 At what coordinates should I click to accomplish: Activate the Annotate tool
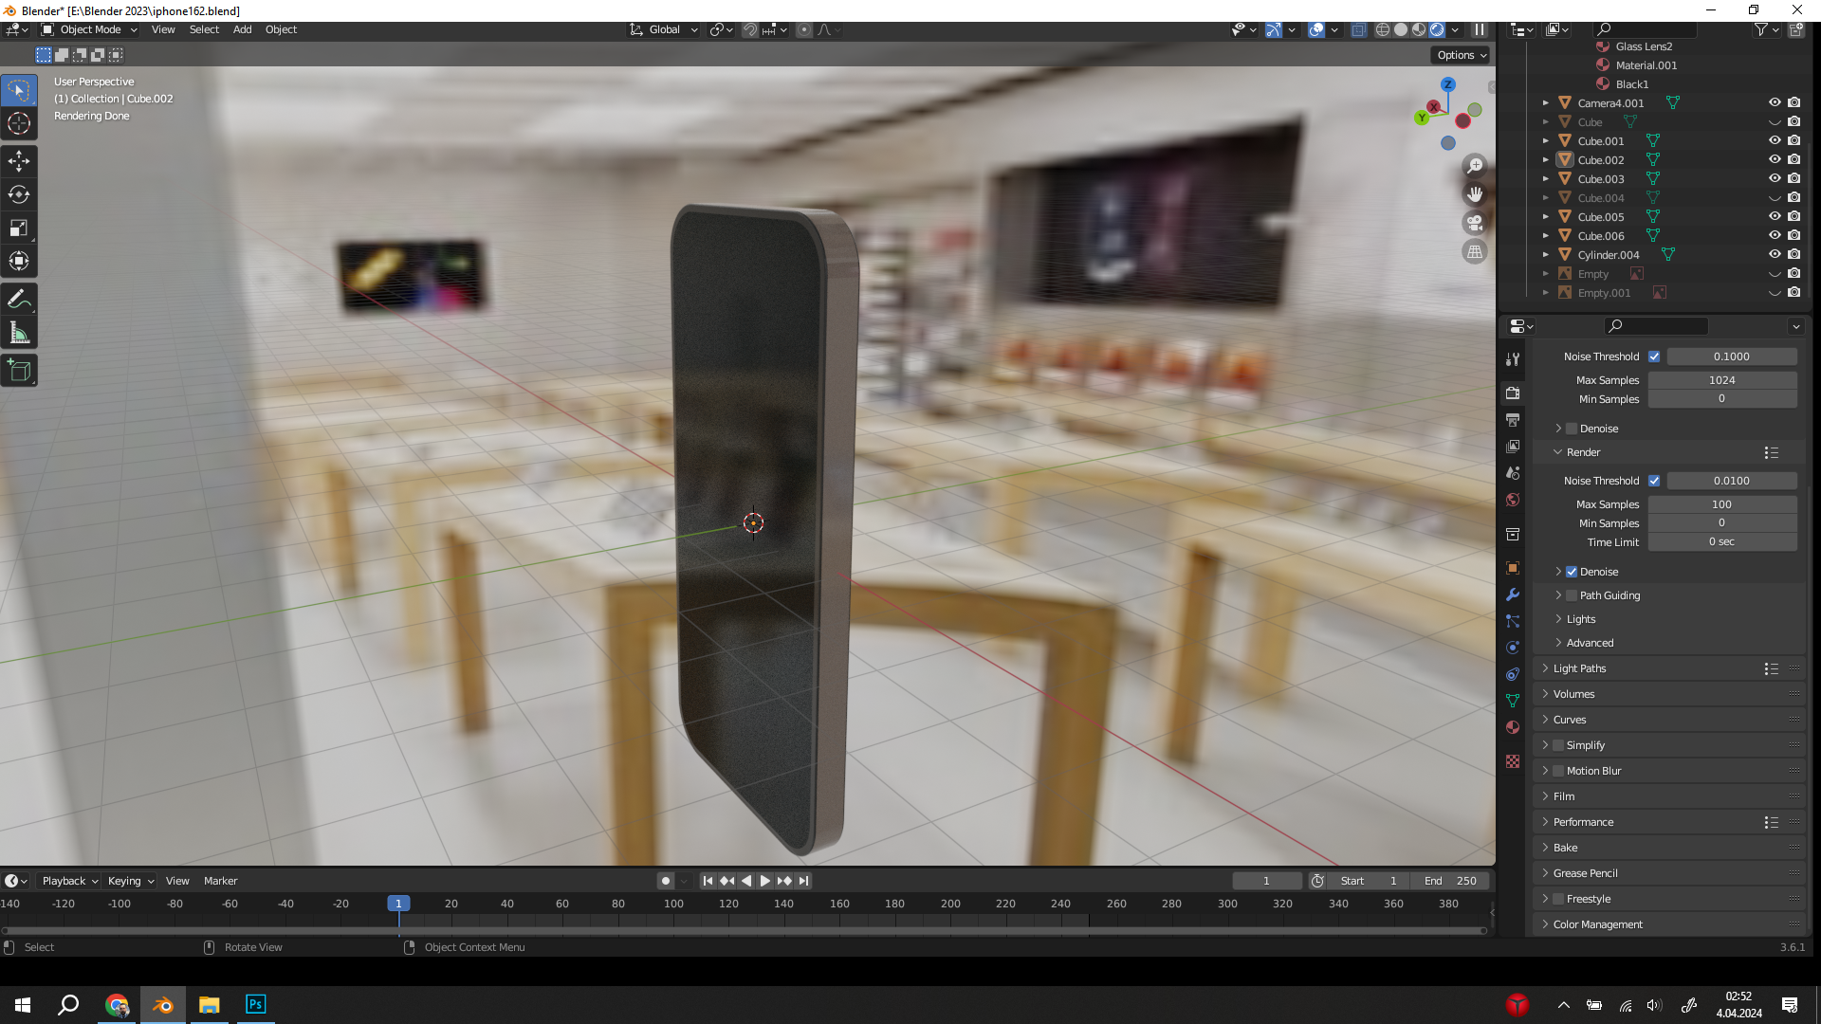(19, 300)
